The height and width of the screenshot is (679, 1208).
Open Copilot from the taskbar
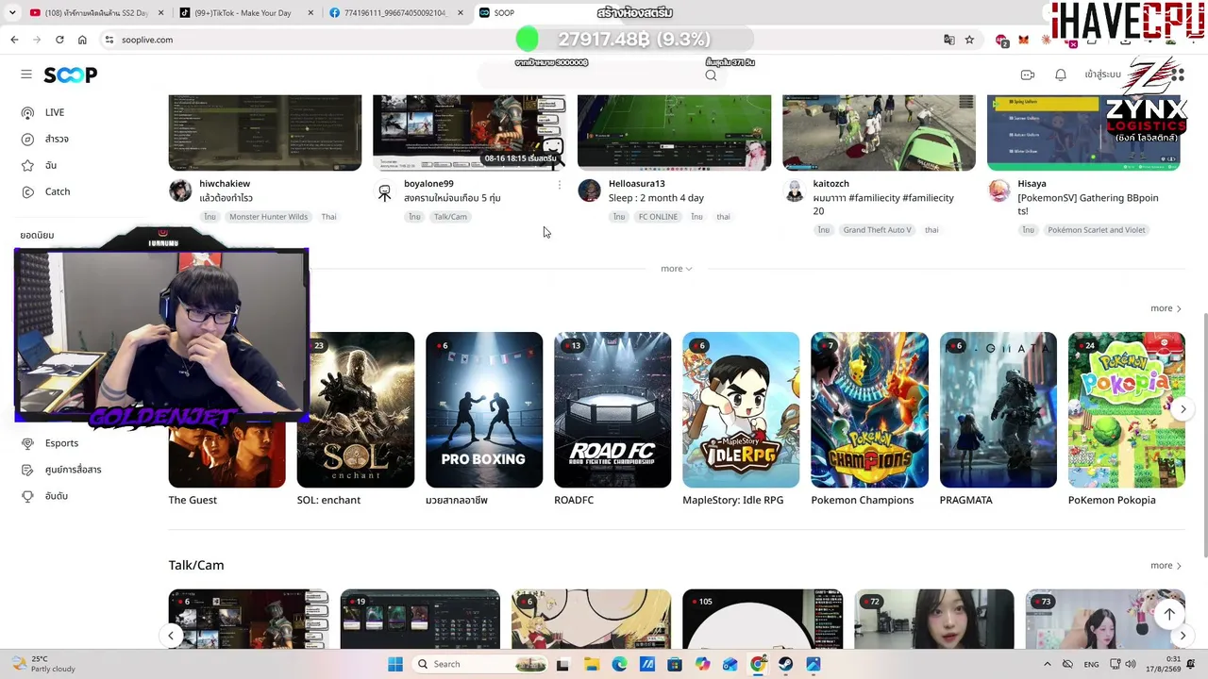pos(702,664)
